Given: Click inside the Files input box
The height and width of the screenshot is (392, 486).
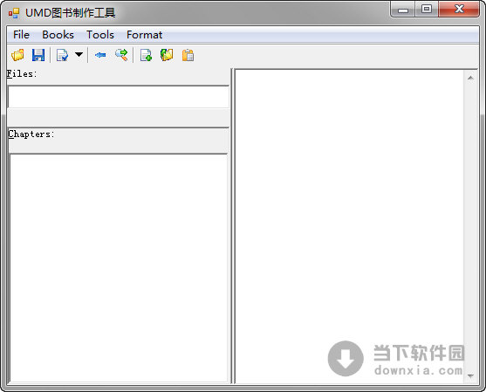Looking at the screenshot, I should click(x=119, y=97).
